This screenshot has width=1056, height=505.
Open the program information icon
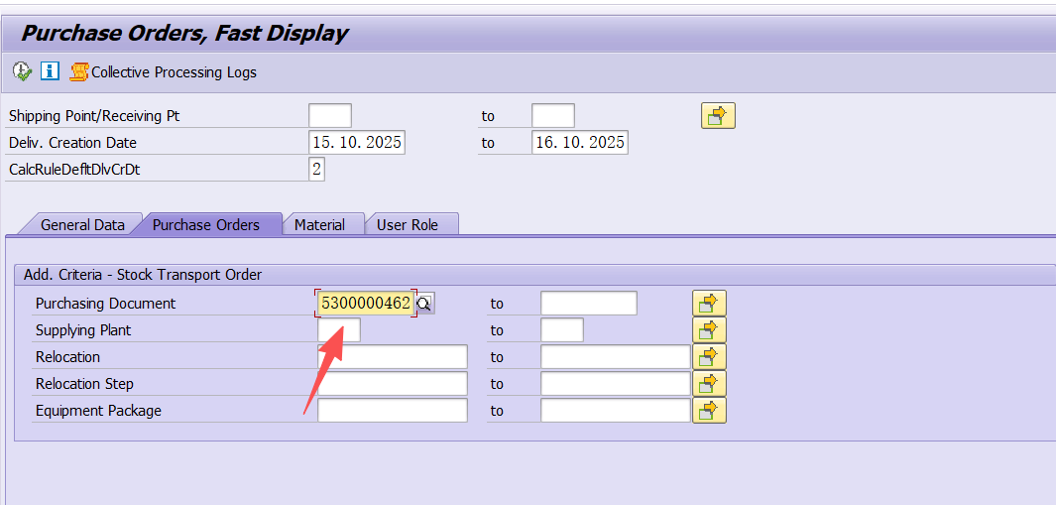(x=50, y=72)
